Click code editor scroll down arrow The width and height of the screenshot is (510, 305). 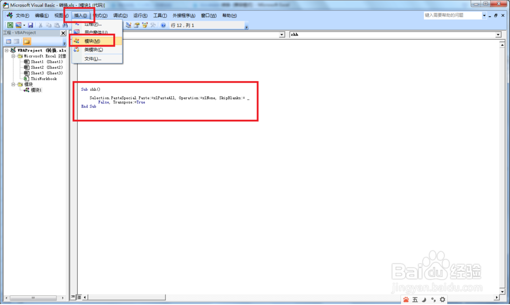click(502, 291)
